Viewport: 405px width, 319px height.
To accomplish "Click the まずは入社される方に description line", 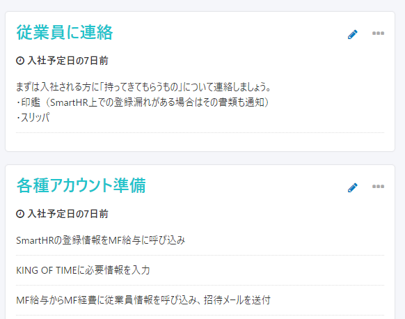I will (x=143, y=87).
